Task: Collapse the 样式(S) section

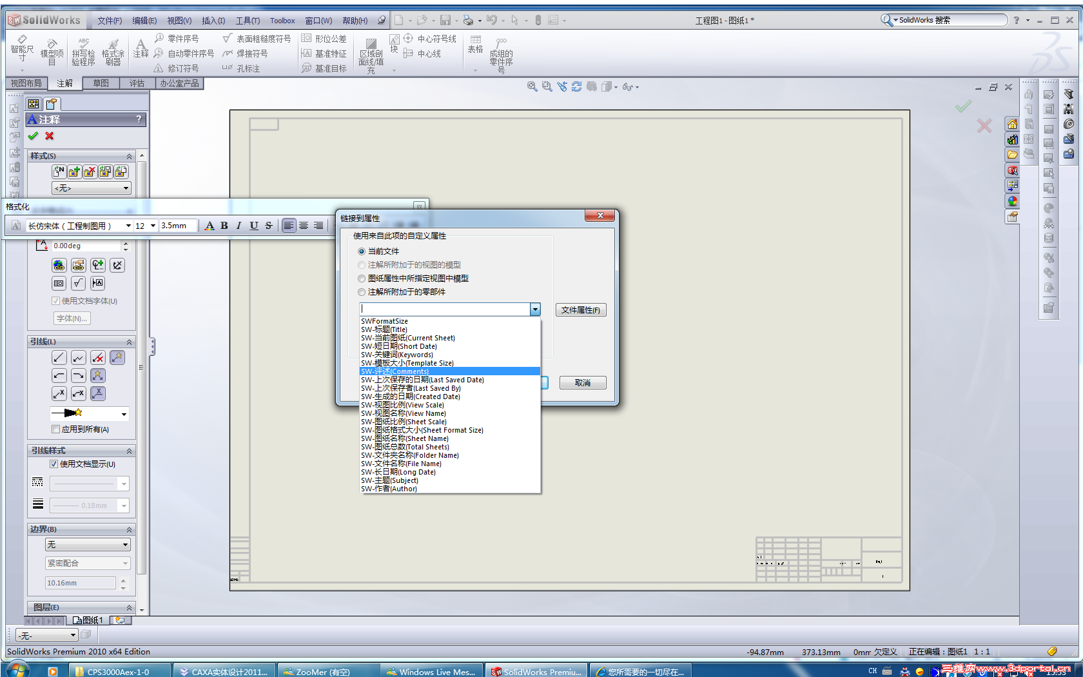Action: point(129,156)
